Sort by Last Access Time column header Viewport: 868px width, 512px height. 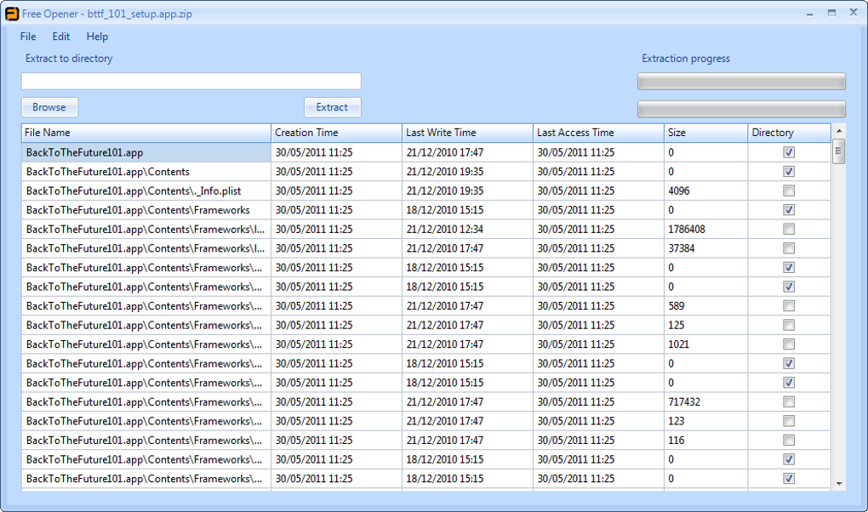point(598,133)
